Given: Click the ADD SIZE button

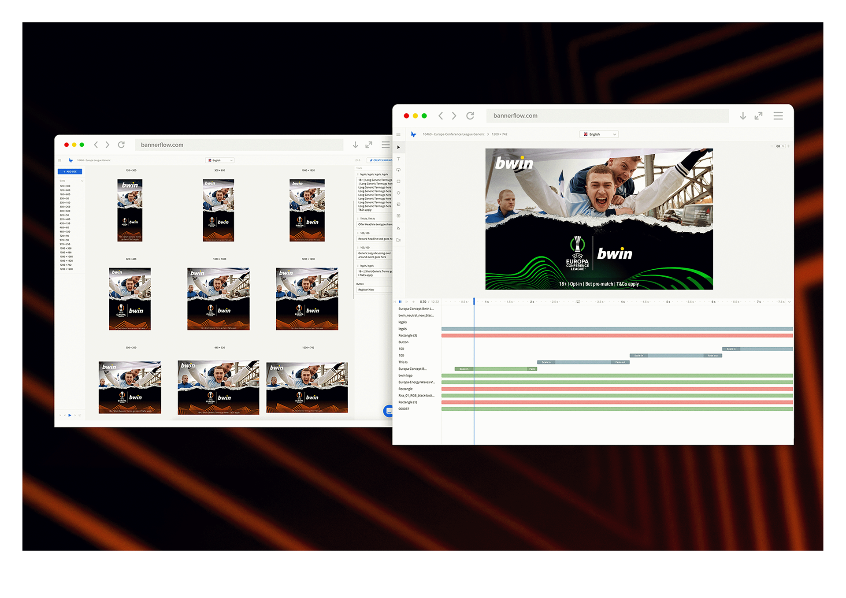Looking at the screenshot, I should (70, 171).
